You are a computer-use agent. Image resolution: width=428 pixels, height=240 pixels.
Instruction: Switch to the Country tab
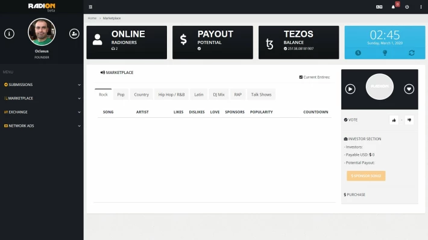(x=142, y=94)
